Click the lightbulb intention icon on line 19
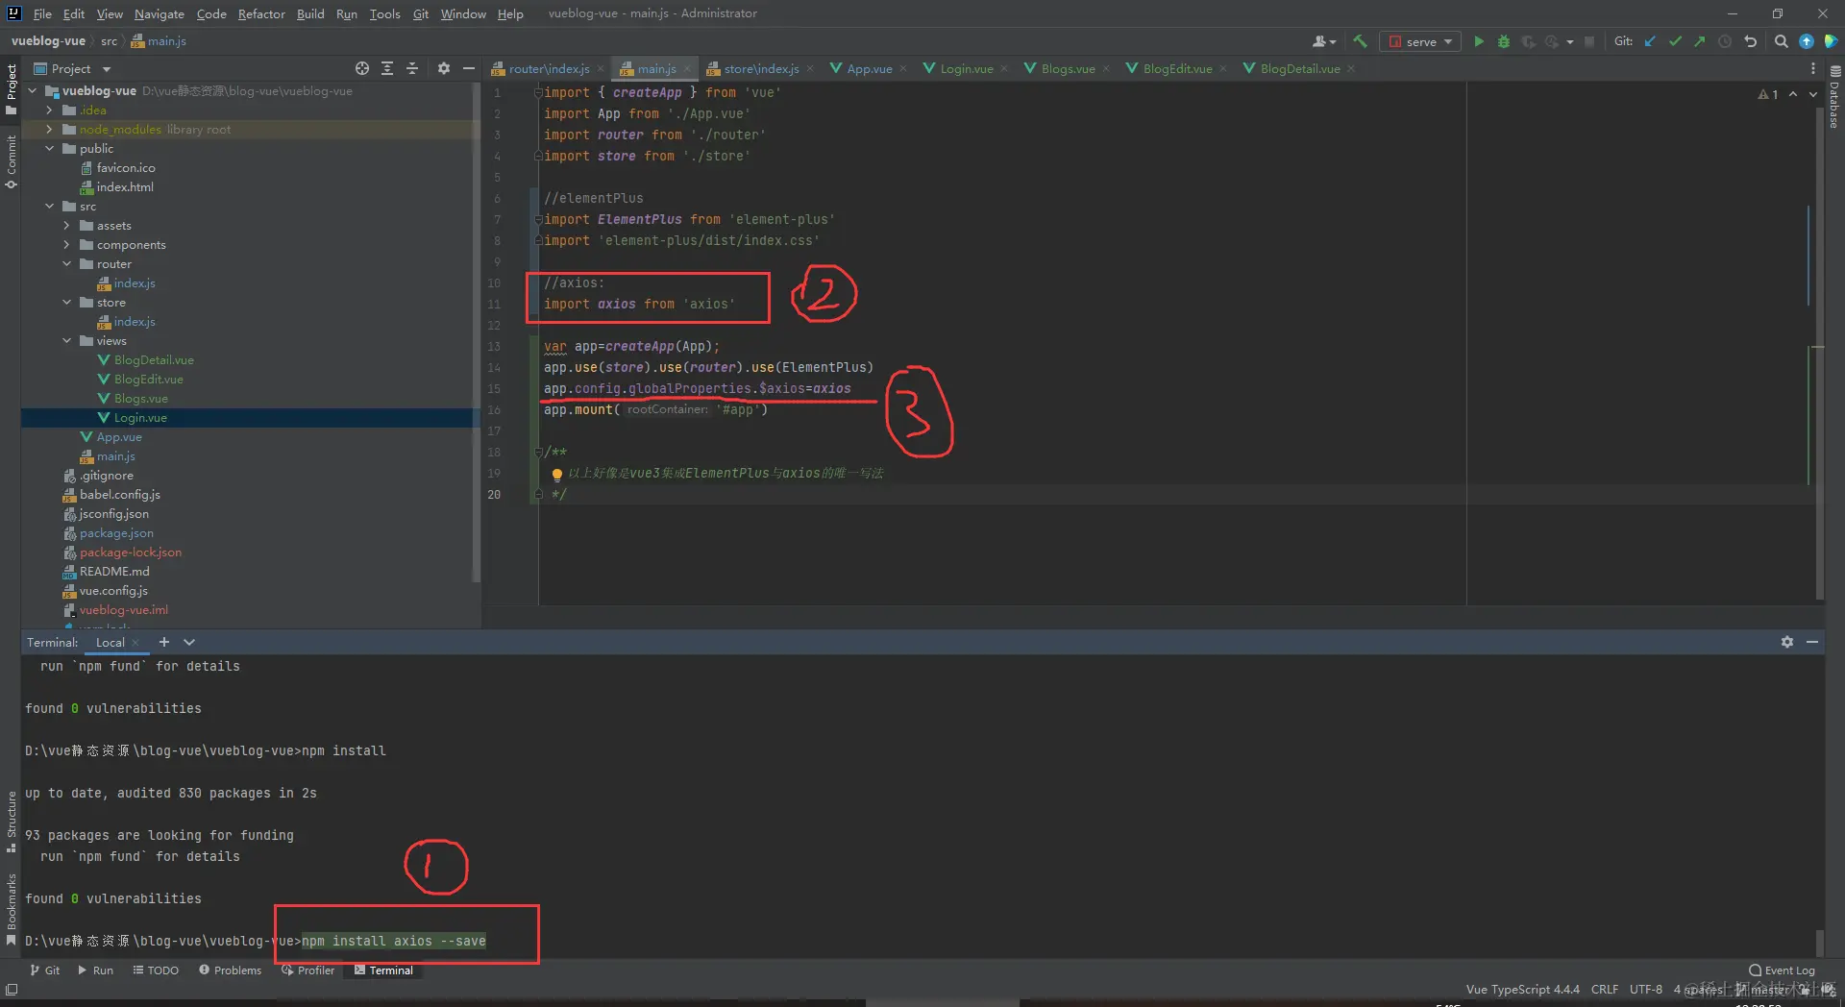This screenshot has width=1845, height=1007. point(557,474)
